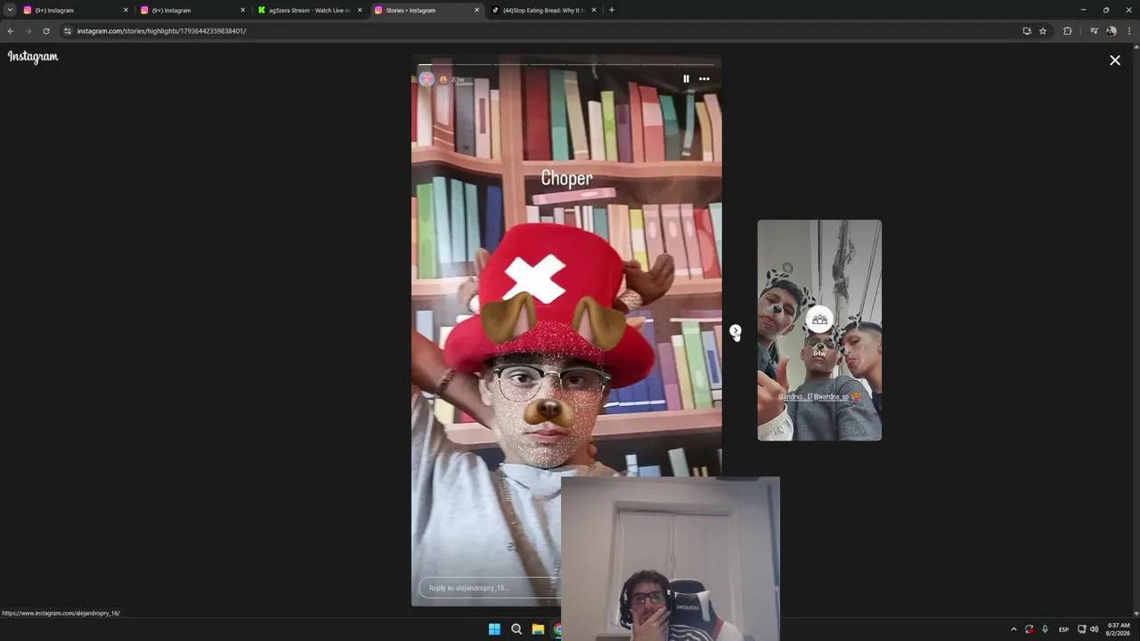
Task: Open a new browser tab
Action: (x=611, y=10)
